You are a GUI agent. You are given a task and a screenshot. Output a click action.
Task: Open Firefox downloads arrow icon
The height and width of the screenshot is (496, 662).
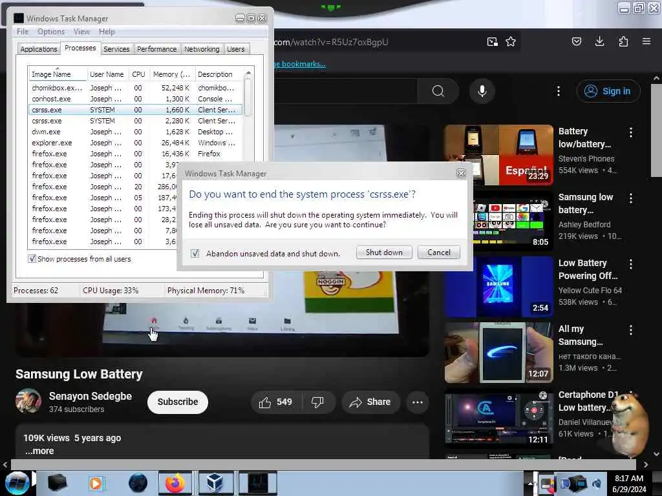coord(599,41)
